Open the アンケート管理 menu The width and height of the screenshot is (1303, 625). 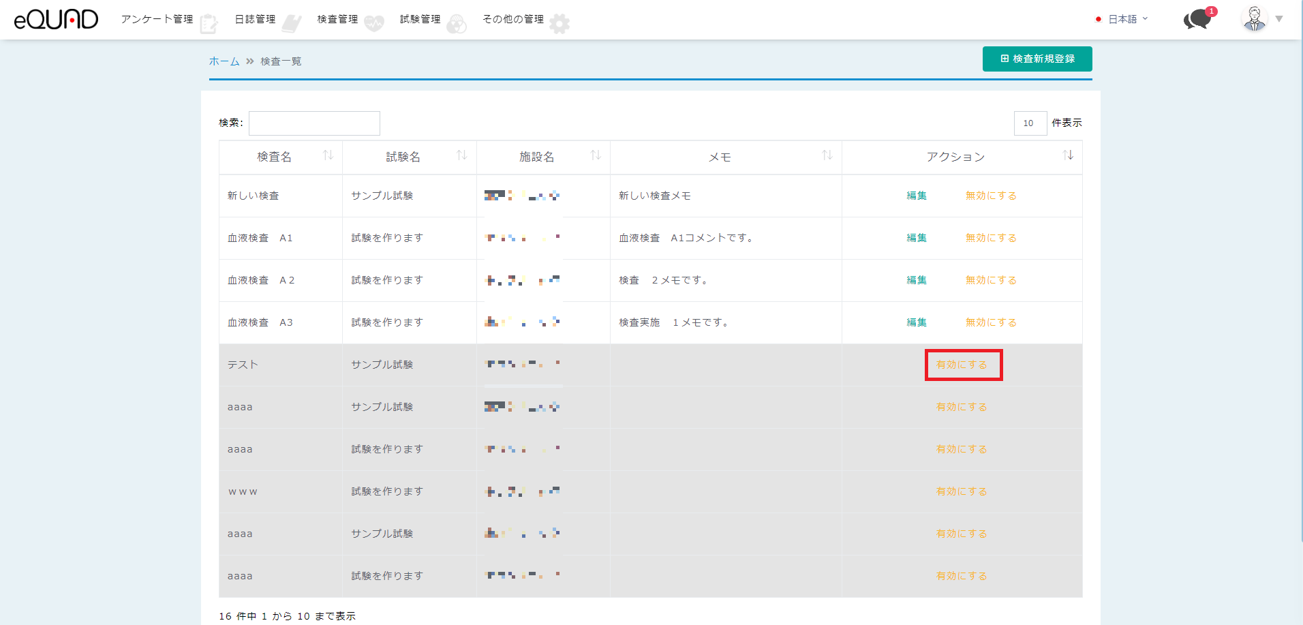(168, 20)
